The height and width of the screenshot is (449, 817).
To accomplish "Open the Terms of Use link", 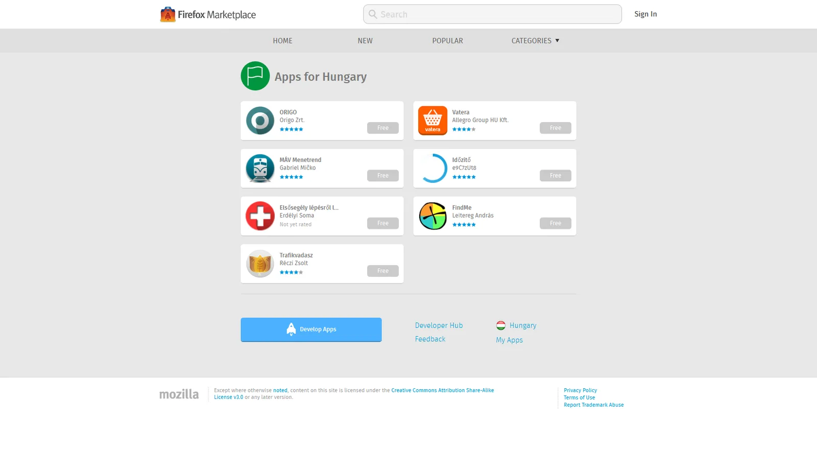I will (x=579, y=397).
